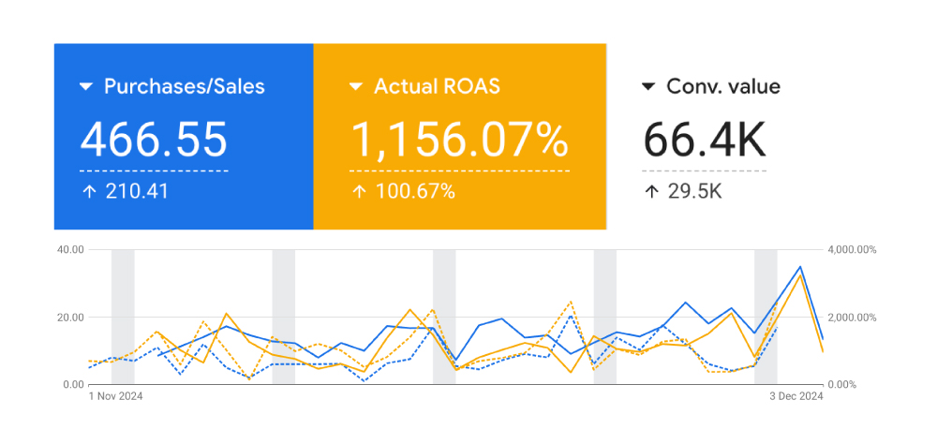Click the 40.00 left axis label

pos(71,249)
